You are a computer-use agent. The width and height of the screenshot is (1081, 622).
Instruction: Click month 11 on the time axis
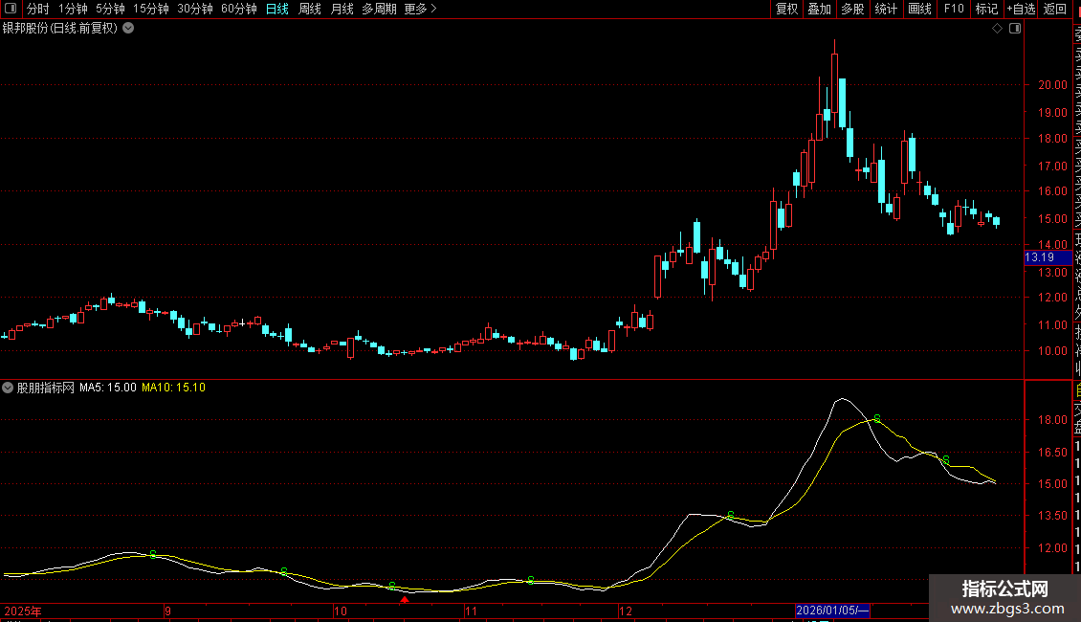471,611
